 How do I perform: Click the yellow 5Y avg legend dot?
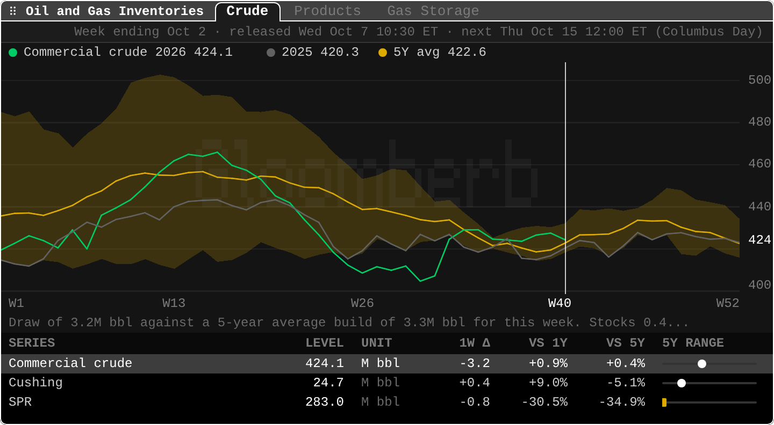[383, 53]
